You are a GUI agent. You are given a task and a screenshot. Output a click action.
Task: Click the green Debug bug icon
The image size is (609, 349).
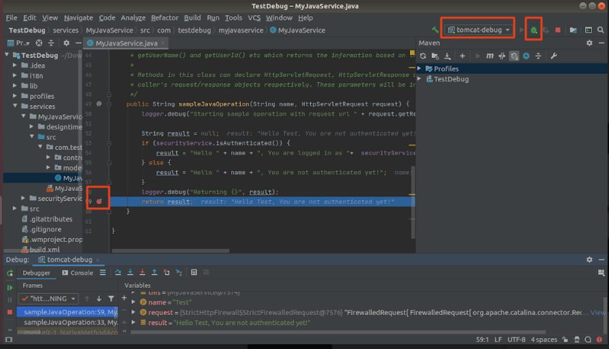pyautogui.click(x=534, y=30)
